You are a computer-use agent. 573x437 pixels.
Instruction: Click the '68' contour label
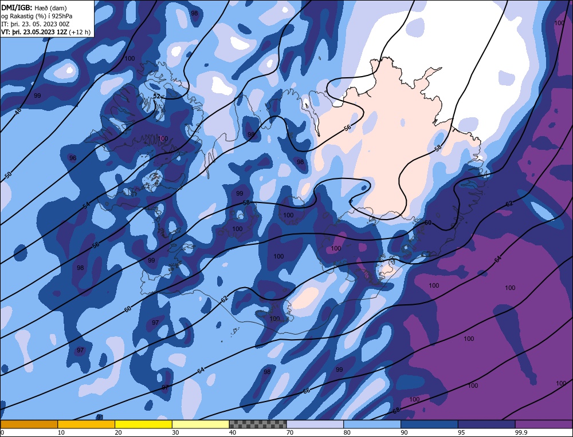[396, 411]
